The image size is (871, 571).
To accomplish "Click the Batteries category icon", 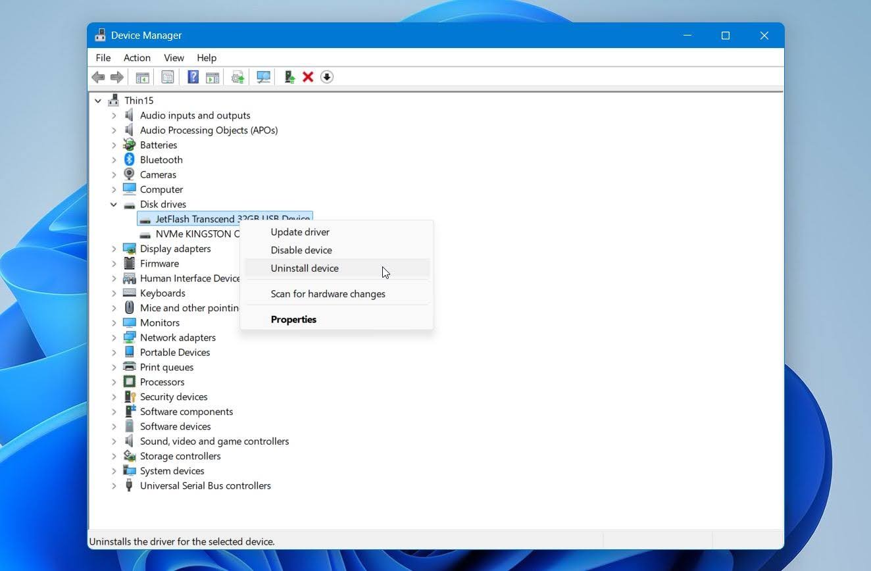I will pos(129,145).
